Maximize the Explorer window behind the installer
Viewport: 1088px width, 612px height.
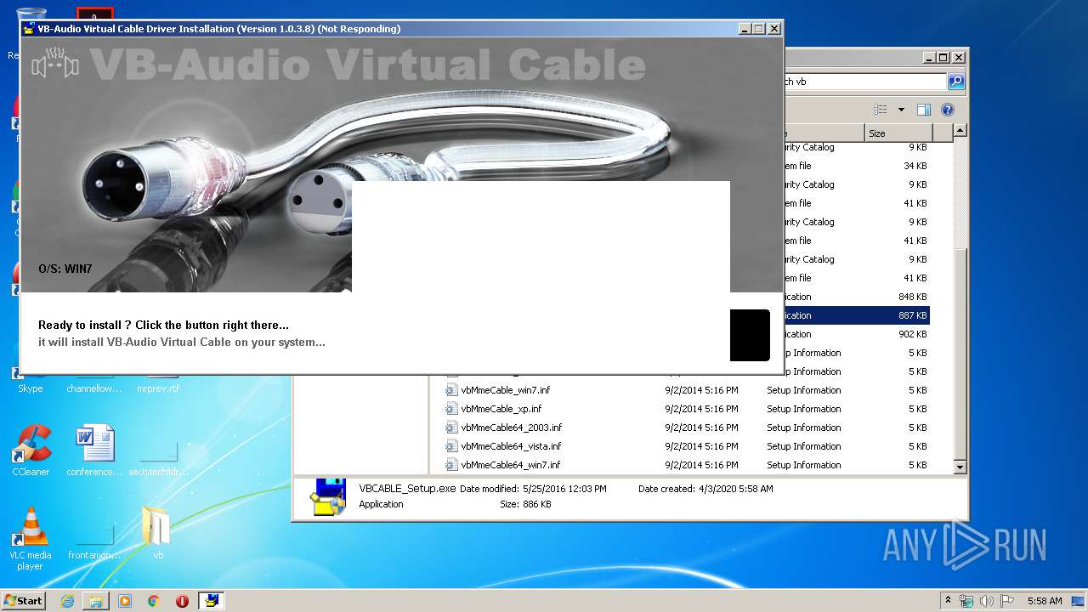click(x=943, y=58)
